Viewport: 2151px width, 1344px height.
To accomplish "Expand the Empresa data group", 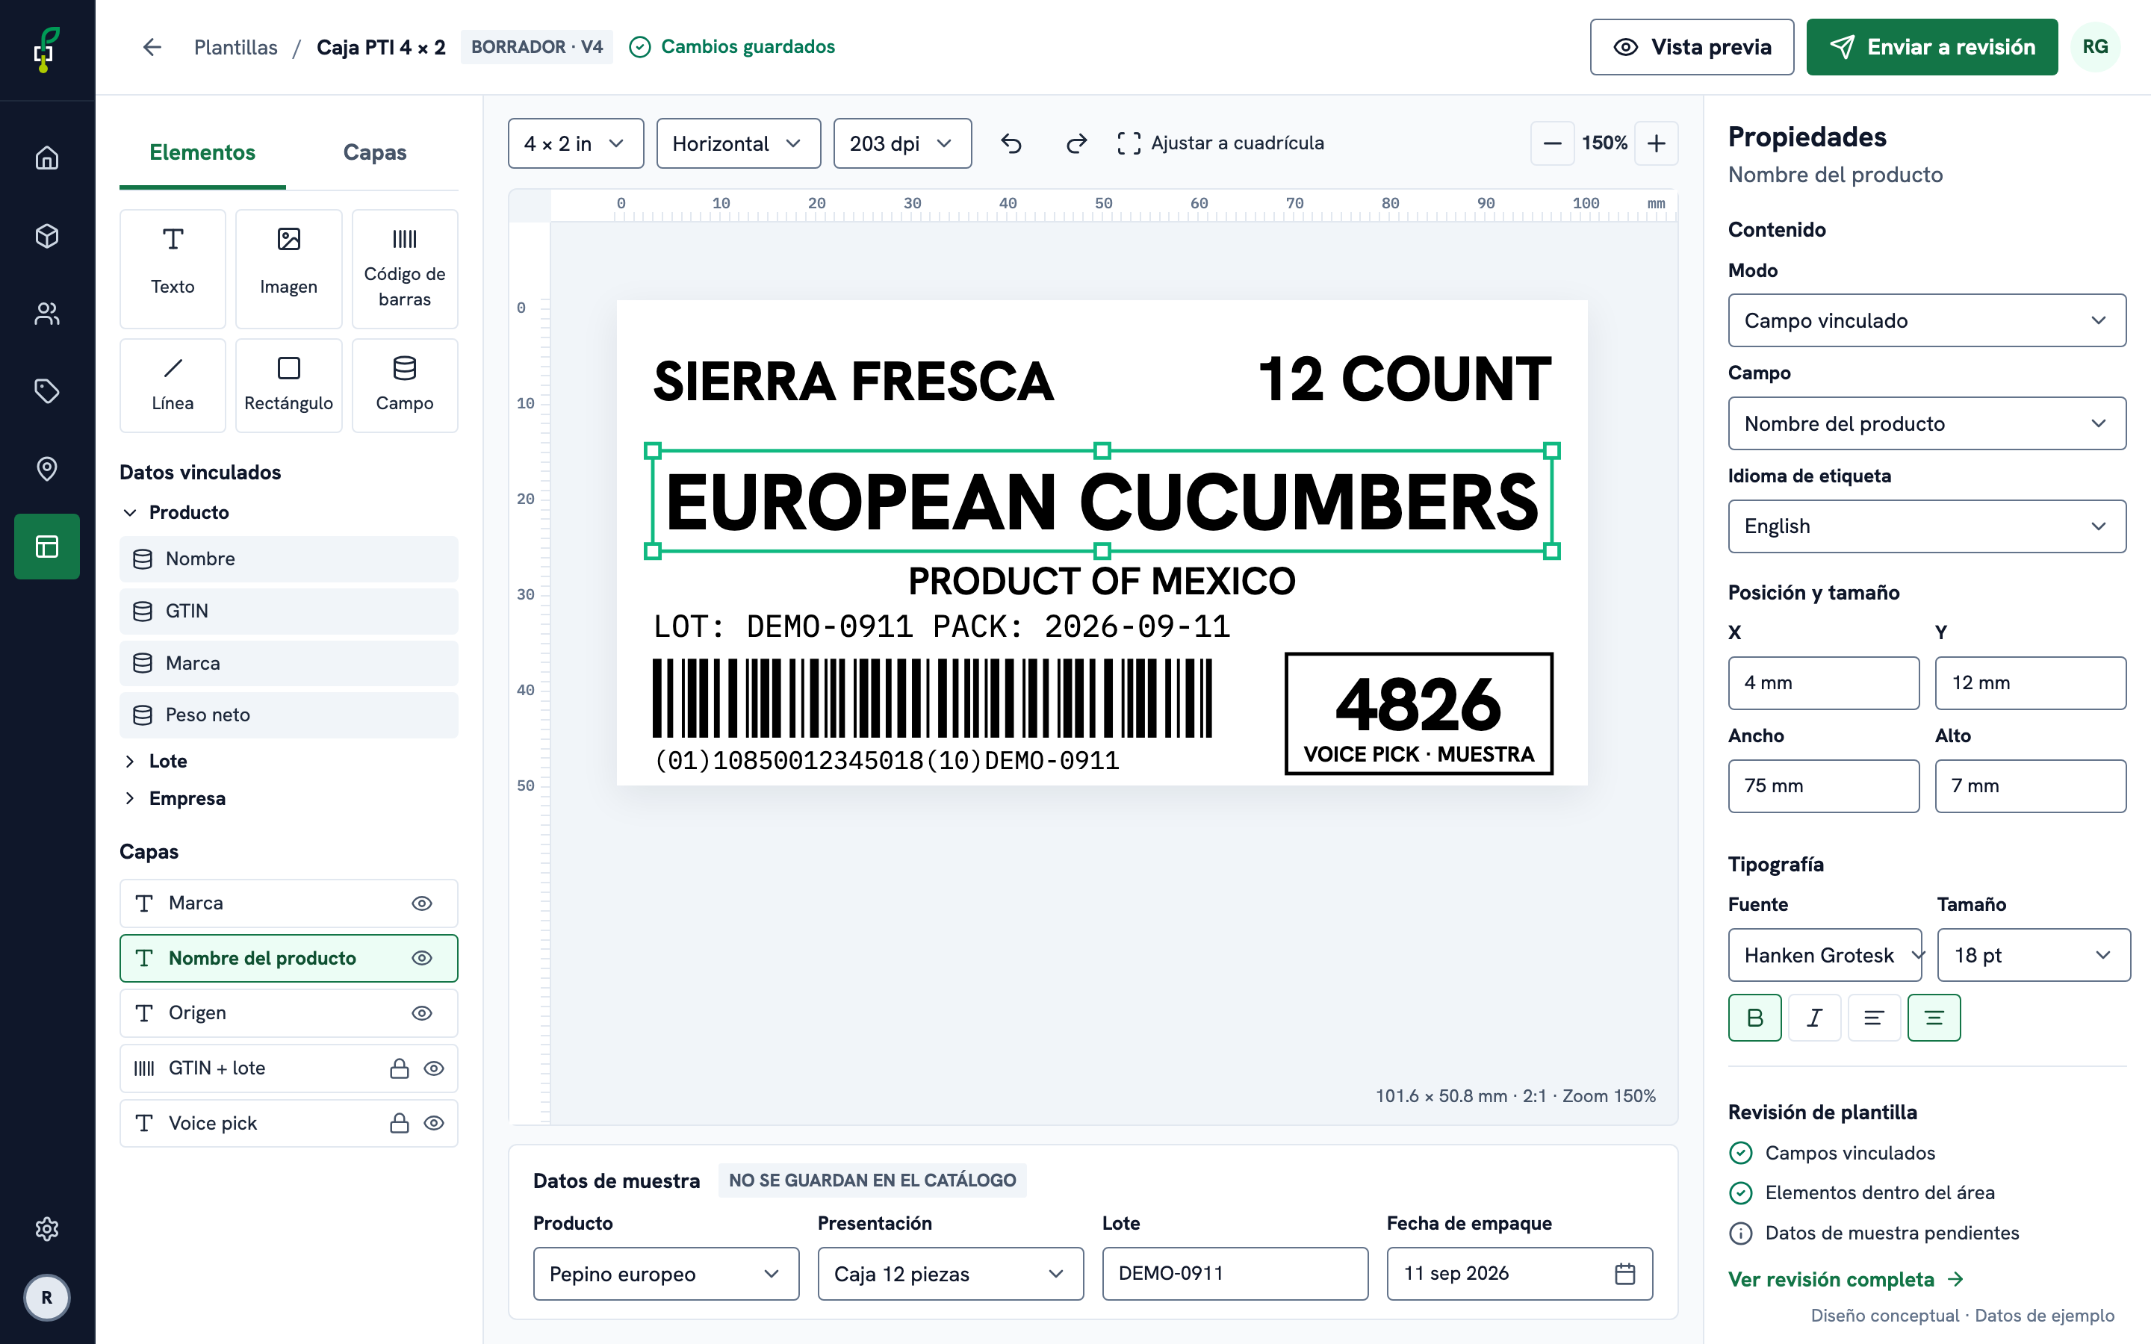I will pos(174,798).
